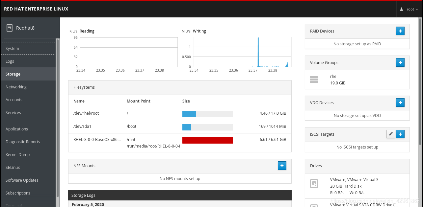423x207 pixels.
Task: Add a new VDO device
Action: pyautogui.click(x=400, y=103)
